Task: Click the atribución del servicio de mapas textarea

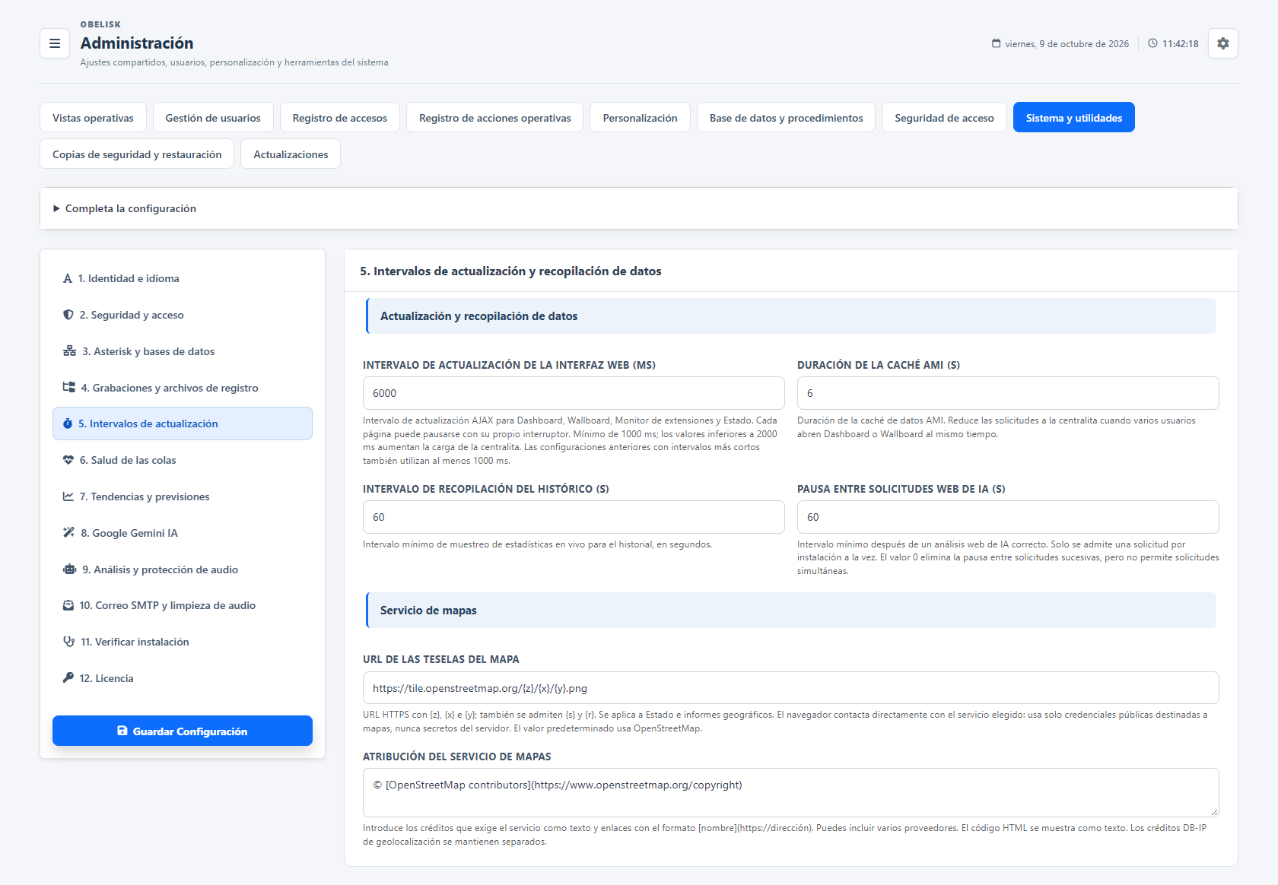Action: 791,792
